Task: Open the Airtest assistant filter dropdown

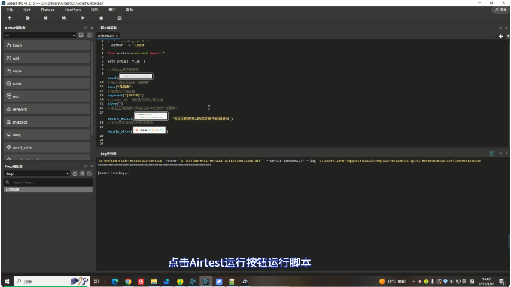Action: click(40, 35)
